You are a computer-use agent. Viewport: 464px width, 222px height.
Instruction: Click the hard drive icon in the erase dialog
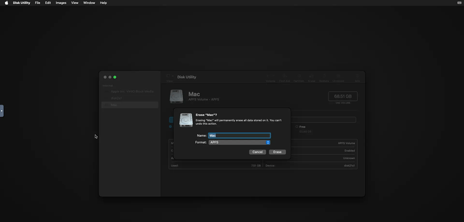click(186, 120)
